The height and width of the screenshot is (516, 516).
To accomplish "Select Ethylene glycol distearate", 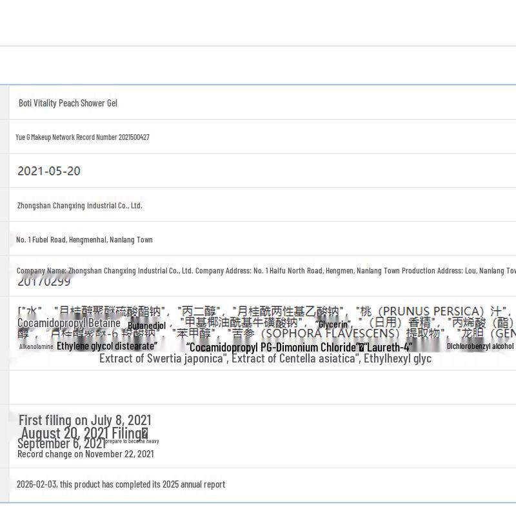I will [107, 346].
